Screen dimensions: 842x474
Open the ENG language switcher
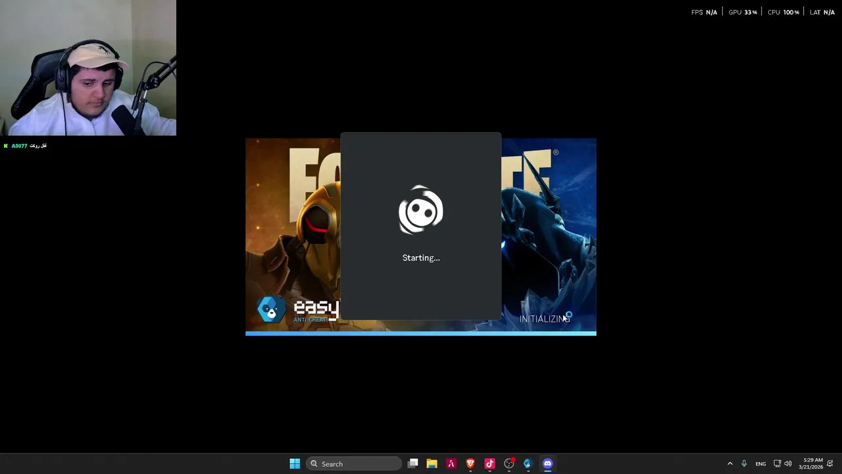point(760,463)
